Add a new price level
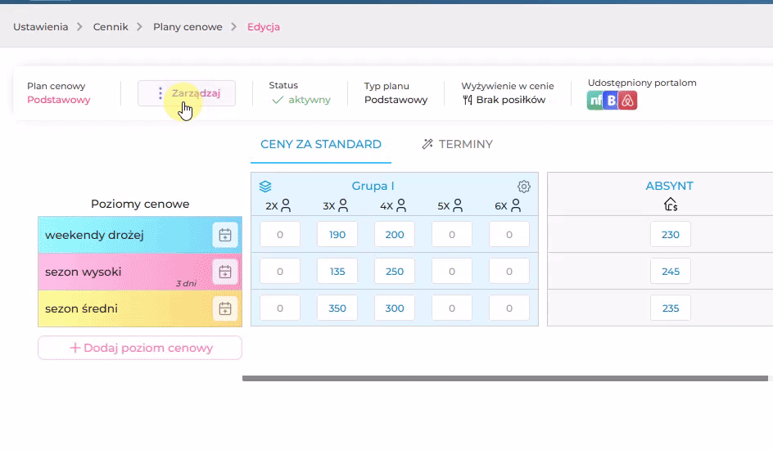 tap(140, 348)
